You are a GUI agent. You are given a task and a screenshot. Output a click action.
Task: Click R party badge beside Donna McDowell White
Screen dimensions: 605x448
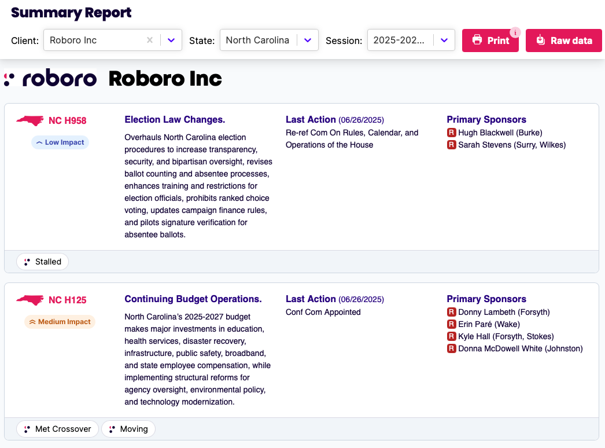[x=451, y=349]
